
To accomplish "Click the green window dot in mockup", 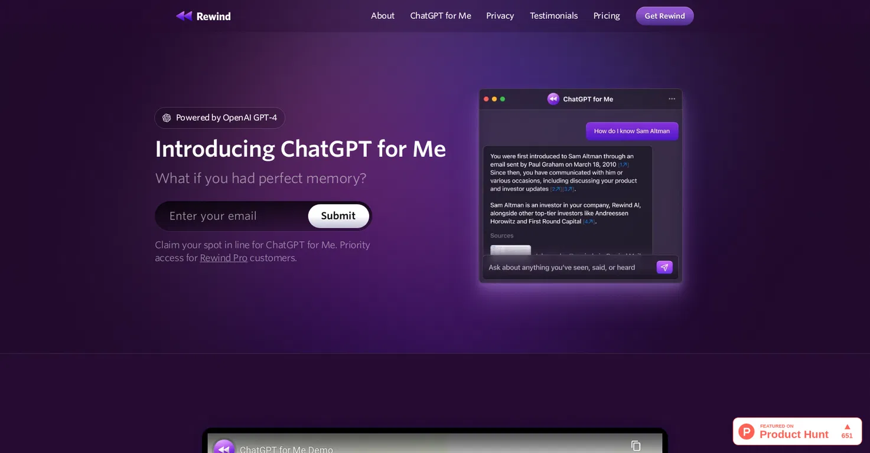I will [503, 99].
